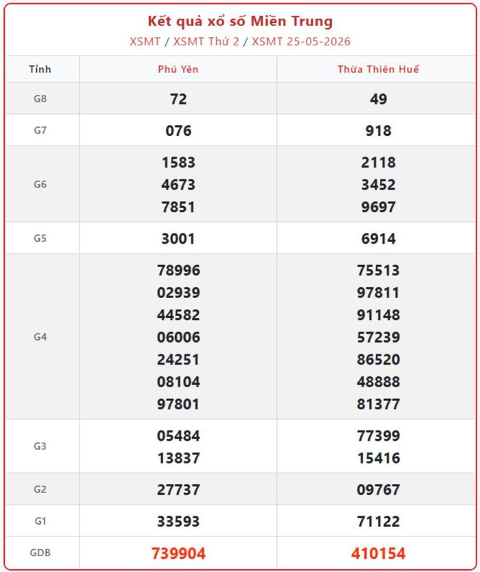The height and width of the screenshot is (572, 480).
Task: Click Phú Yên G5 result 3001
Action: 178,238
